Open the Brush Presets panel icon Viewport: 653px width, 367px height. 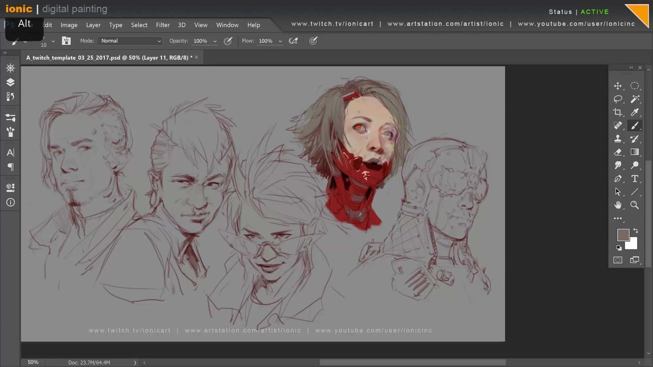(10, 132)
